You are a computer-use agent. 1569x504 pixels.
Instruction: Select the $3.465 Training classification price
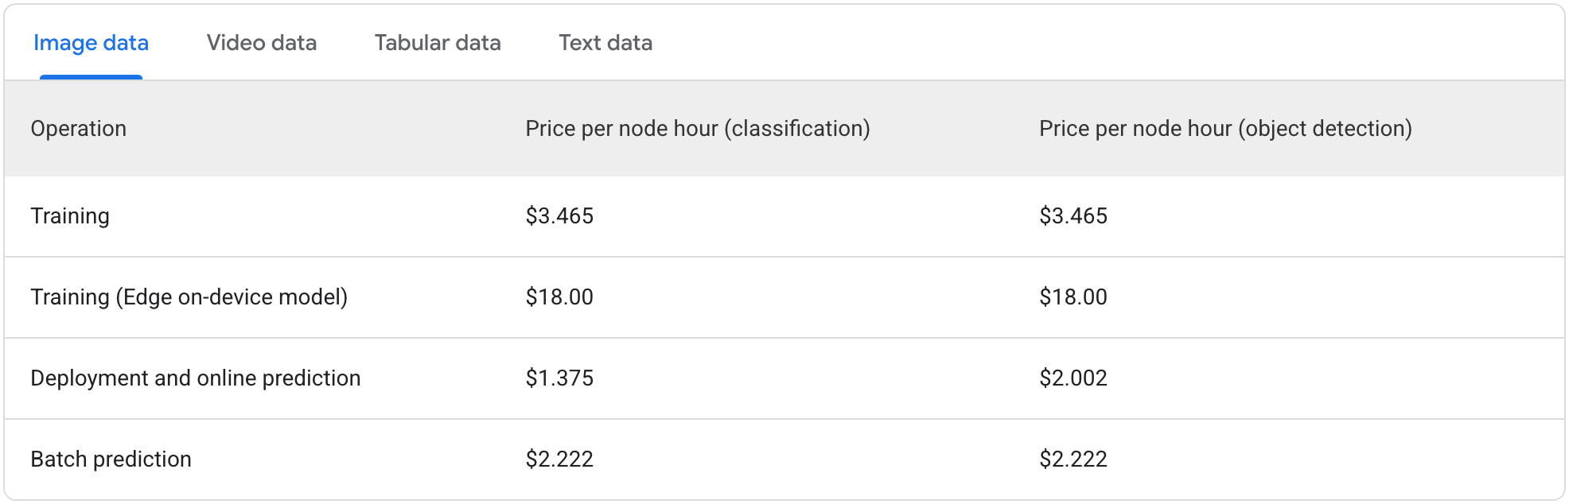click(x=559, y=215)
